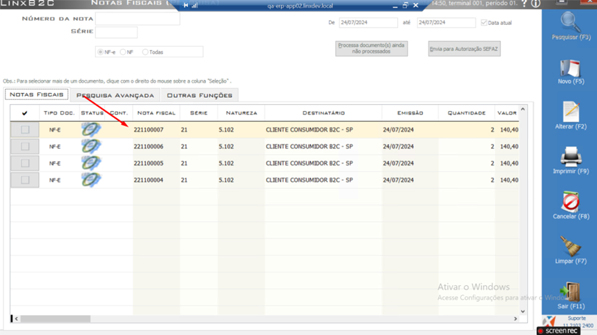The image size is (597, 335).
Task: Click the screenrec recording indicator
Action: point(558,331)
